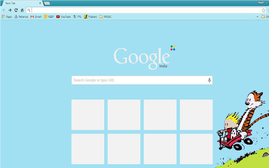Open the YouTube bookmark
This screenshot has width=269, height=168.
click(63, 17)
